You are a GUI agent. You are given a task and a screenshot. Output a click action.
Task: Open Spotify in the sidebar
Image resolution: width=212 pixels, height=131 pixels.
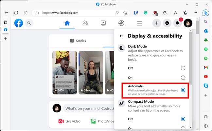[206, 49]
